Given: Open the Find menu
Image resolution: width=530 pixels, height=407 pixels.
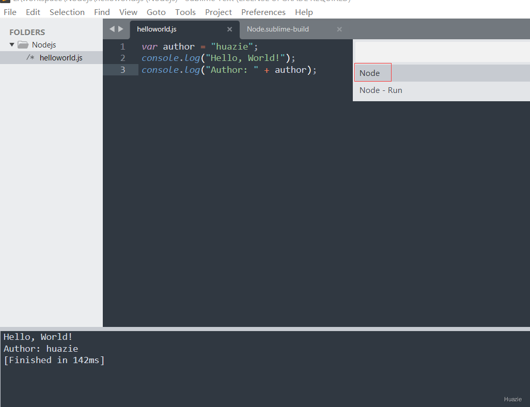Looking at the screenshot, I should tap(102, 12).
